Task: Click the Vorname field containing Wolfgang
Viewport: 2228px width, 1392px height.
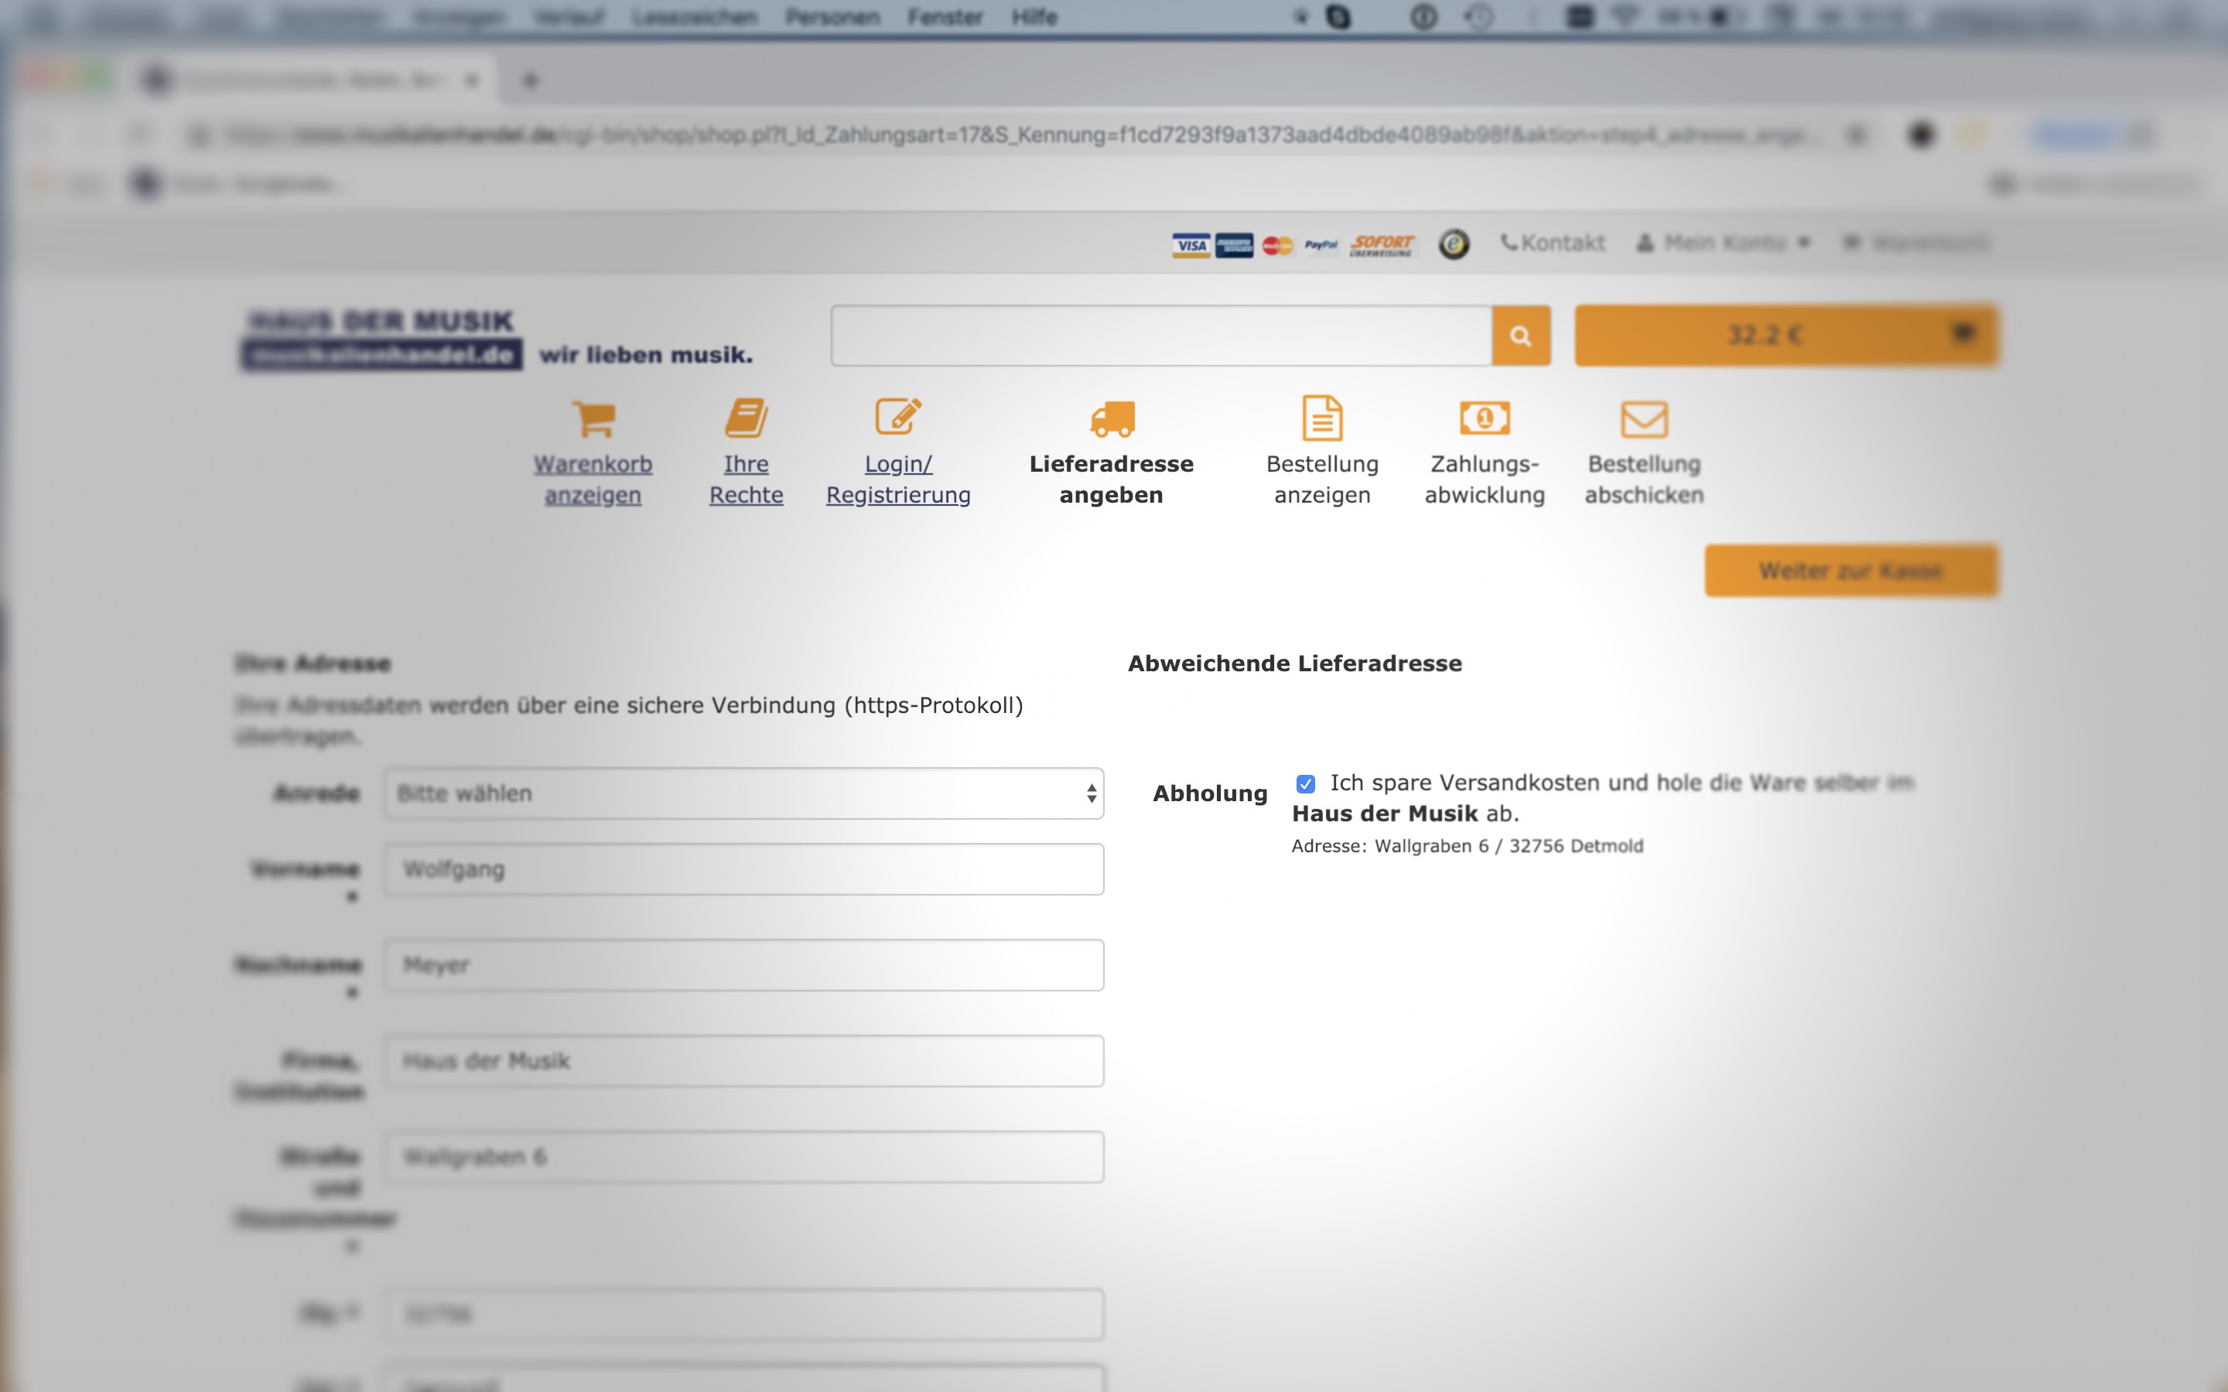Action: coord(744,869)
